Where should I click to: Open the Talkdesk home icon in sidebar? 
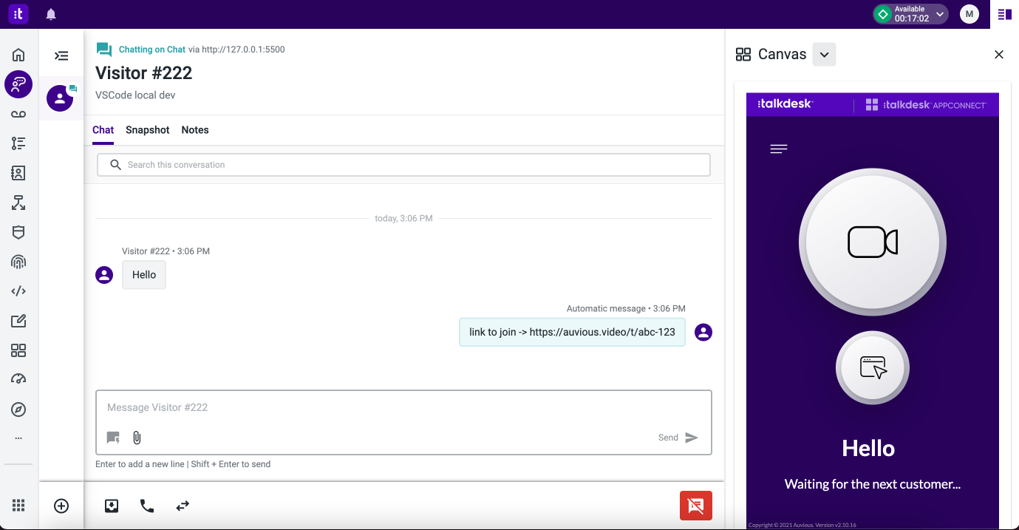click(18, 55)
